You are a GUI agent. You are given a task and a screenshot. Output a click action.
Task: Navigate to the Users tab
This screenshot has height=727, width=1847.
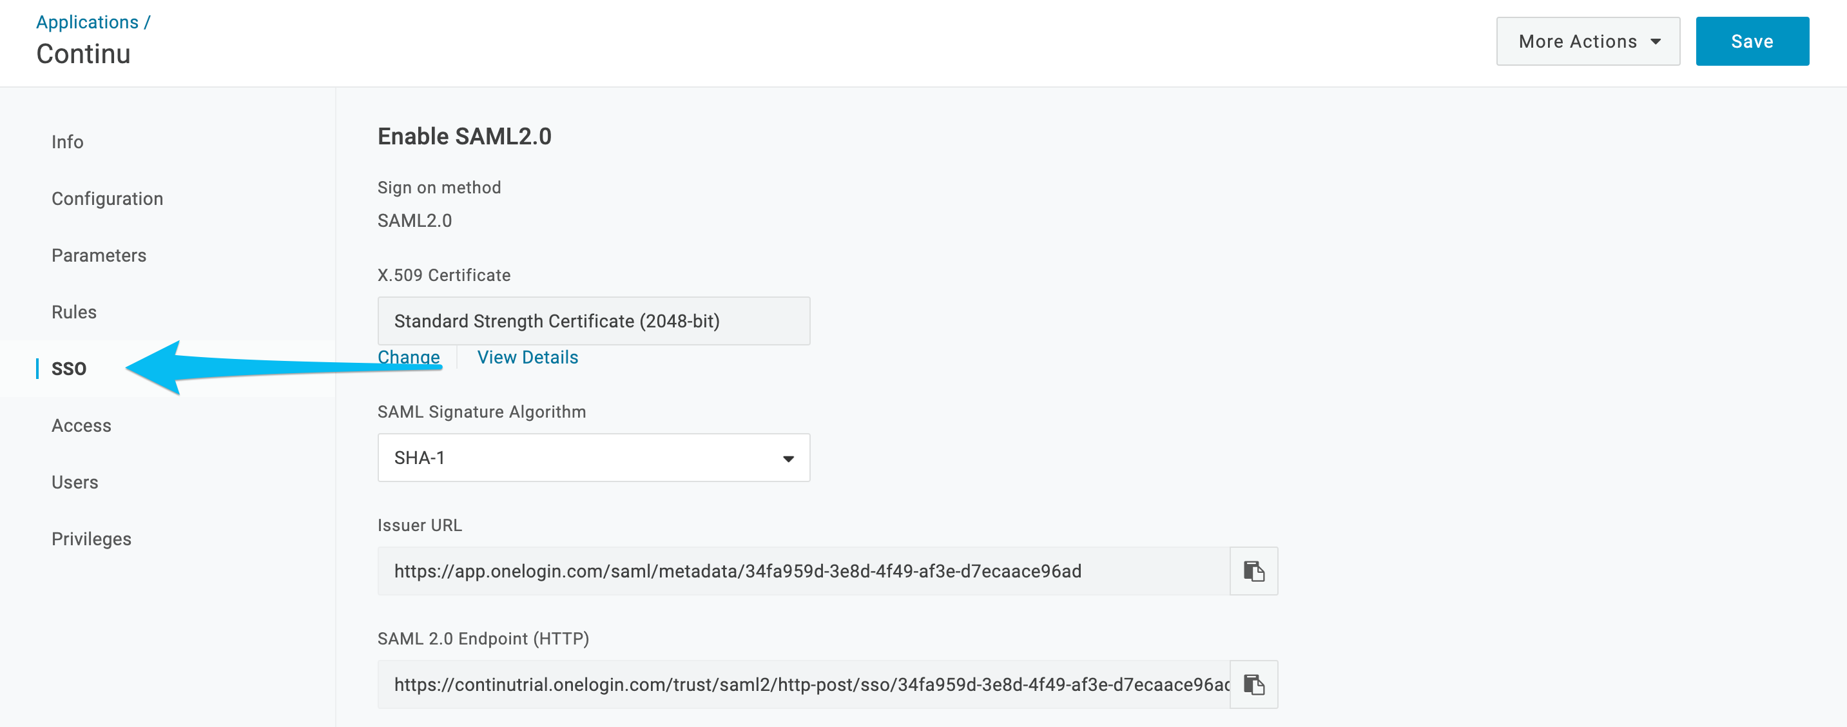(x=75, y=482)
